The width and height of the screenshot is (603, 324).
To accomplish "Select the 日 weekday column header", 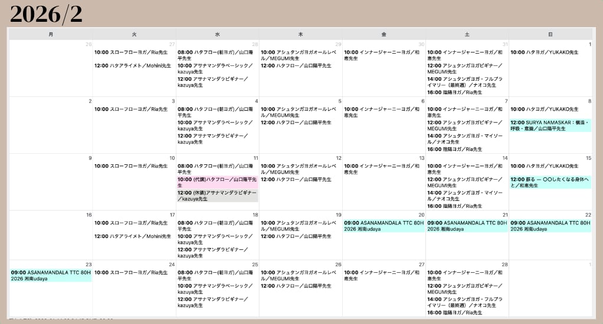I will pos(550,35).
